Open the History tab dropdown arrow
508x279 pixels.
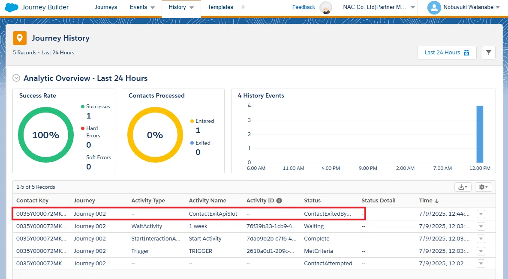(x=192, y=7)
